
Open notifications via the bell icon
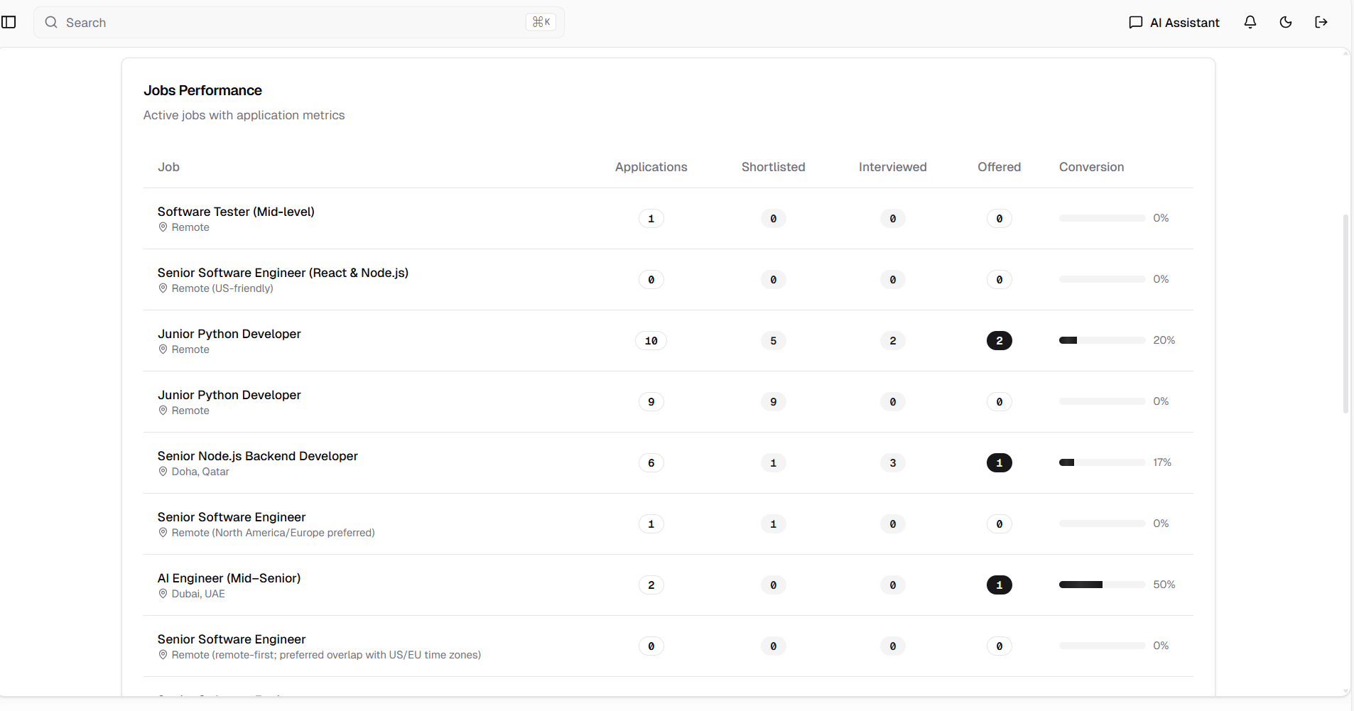coord(1250,22)
